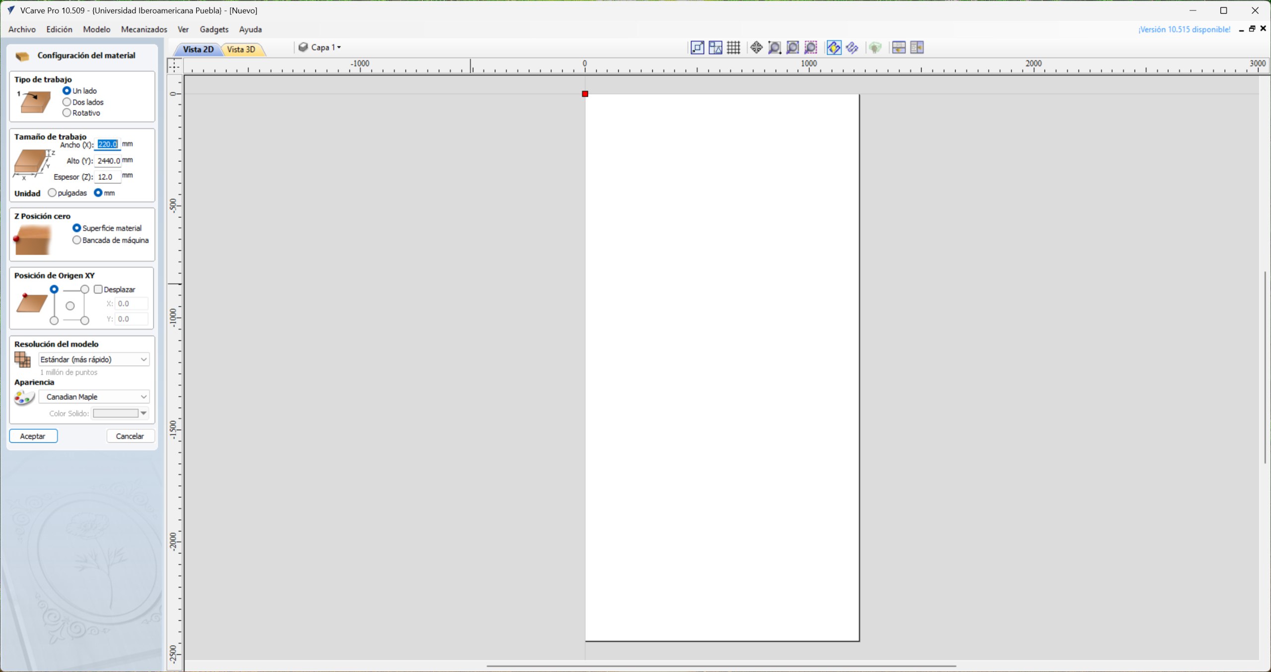Select pulgadas as the unit

52,193
